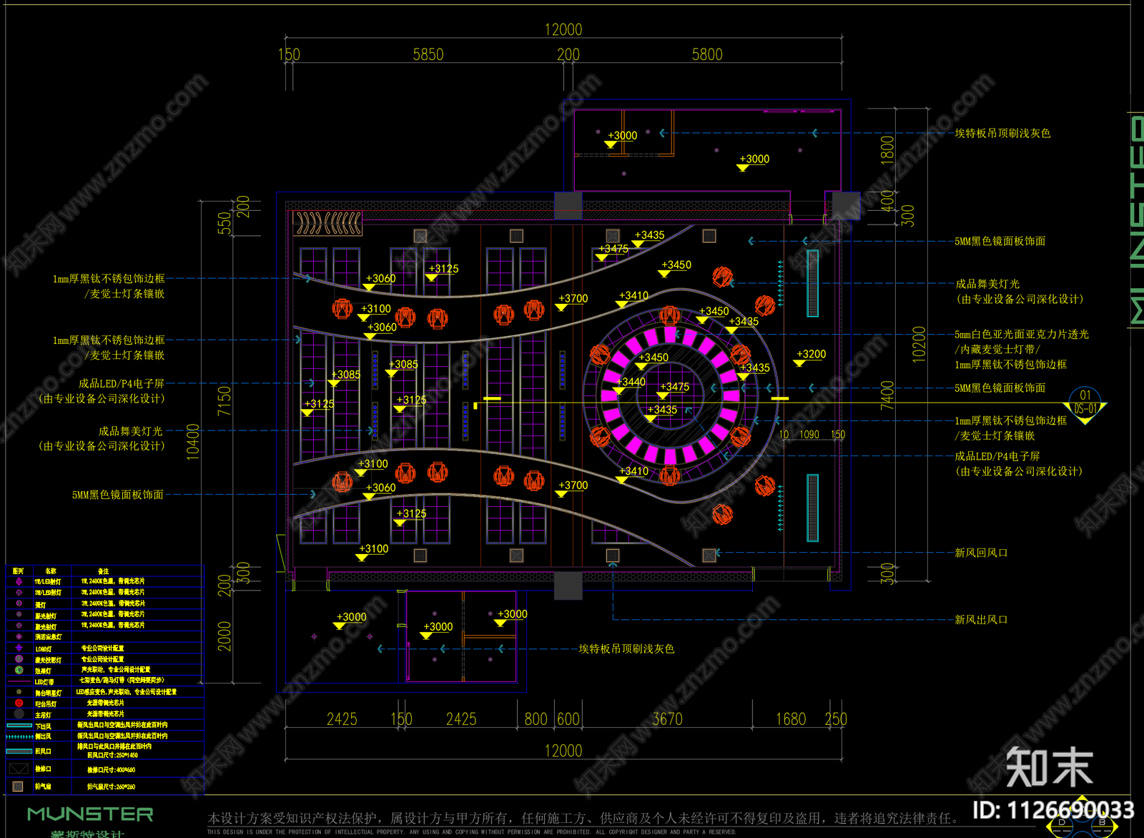Click the 7150 vertical dimension
Viewport: 1144px width, 838px height.
(x=225, y=401)
